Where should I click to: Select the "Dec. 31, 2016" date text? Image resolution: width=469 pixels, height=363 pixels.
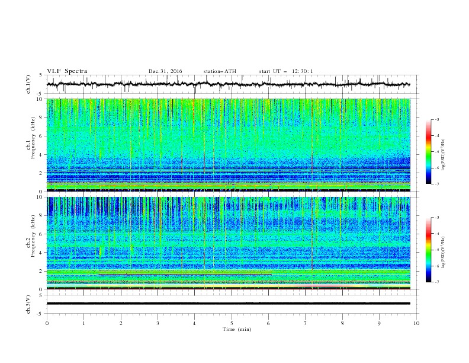coord(165,71)
